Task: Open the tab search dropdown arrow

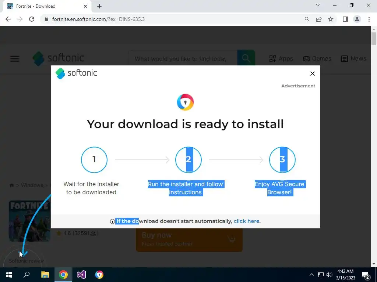Action: [318, 5]
